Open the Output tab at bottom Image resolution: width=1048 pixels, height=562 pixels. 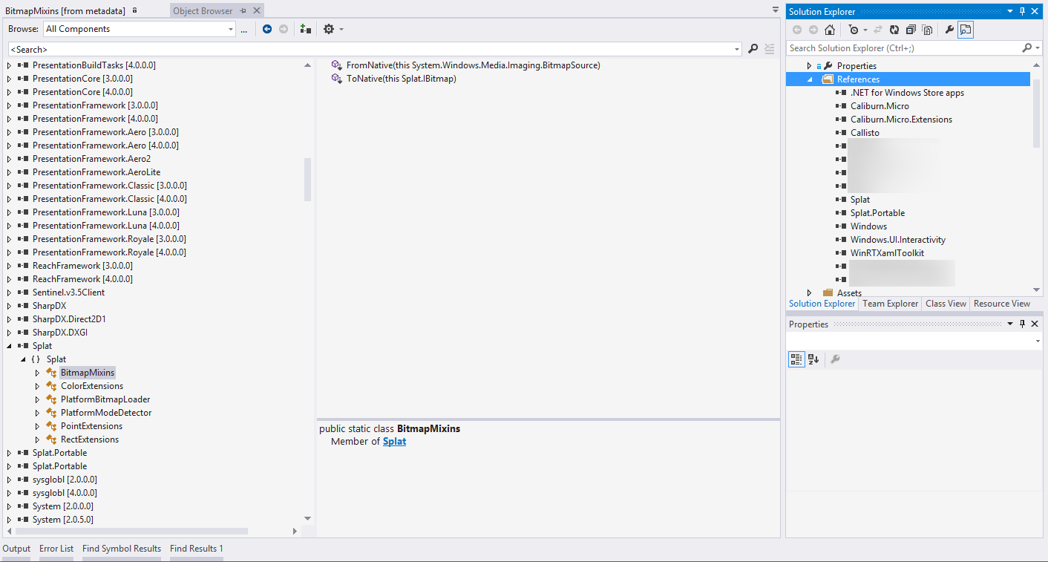16,549
